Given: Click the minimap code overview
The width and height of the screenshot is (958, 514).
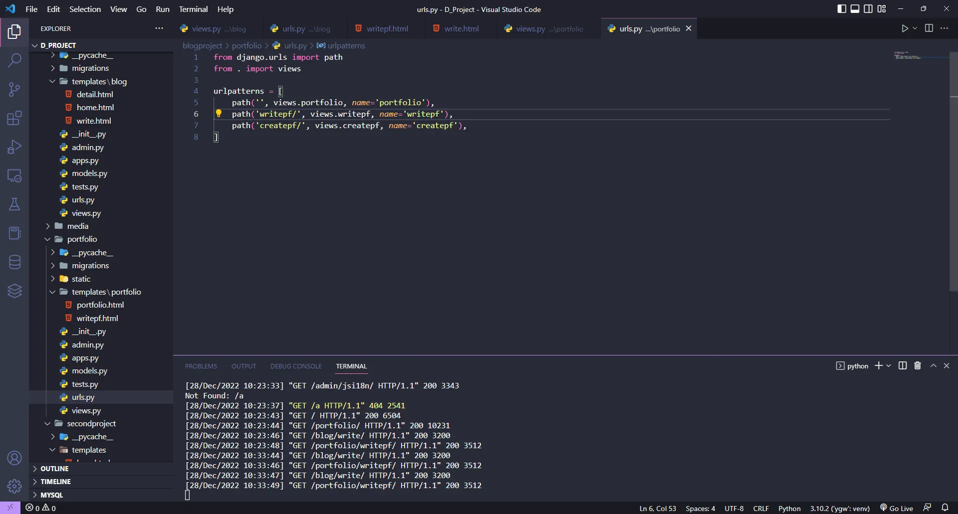Looking at the screenshot, I should (x=908, y=55).
